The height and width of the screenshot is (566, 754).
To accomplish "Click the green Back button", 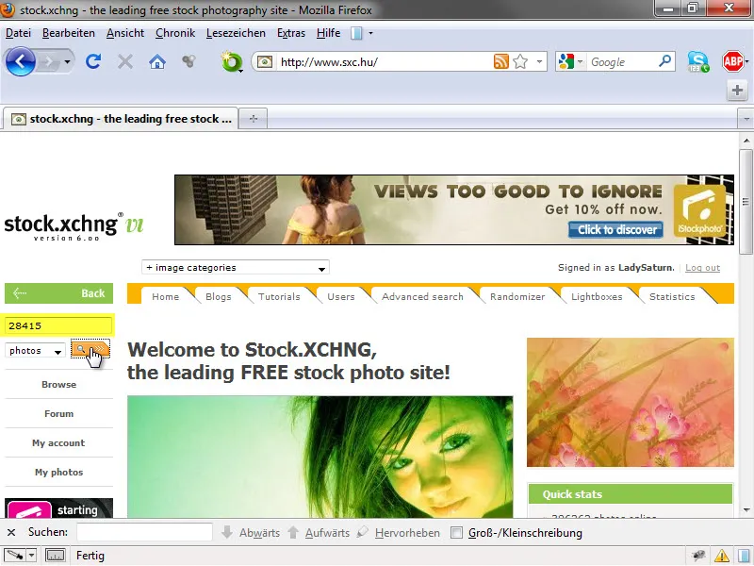I will tap(58, 293).
